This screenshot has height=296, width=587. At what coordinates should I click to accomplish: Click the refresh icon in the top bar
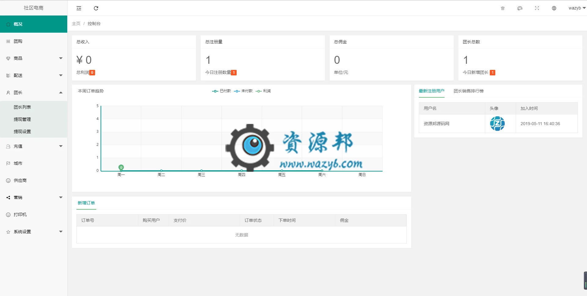tap(96, 8)
